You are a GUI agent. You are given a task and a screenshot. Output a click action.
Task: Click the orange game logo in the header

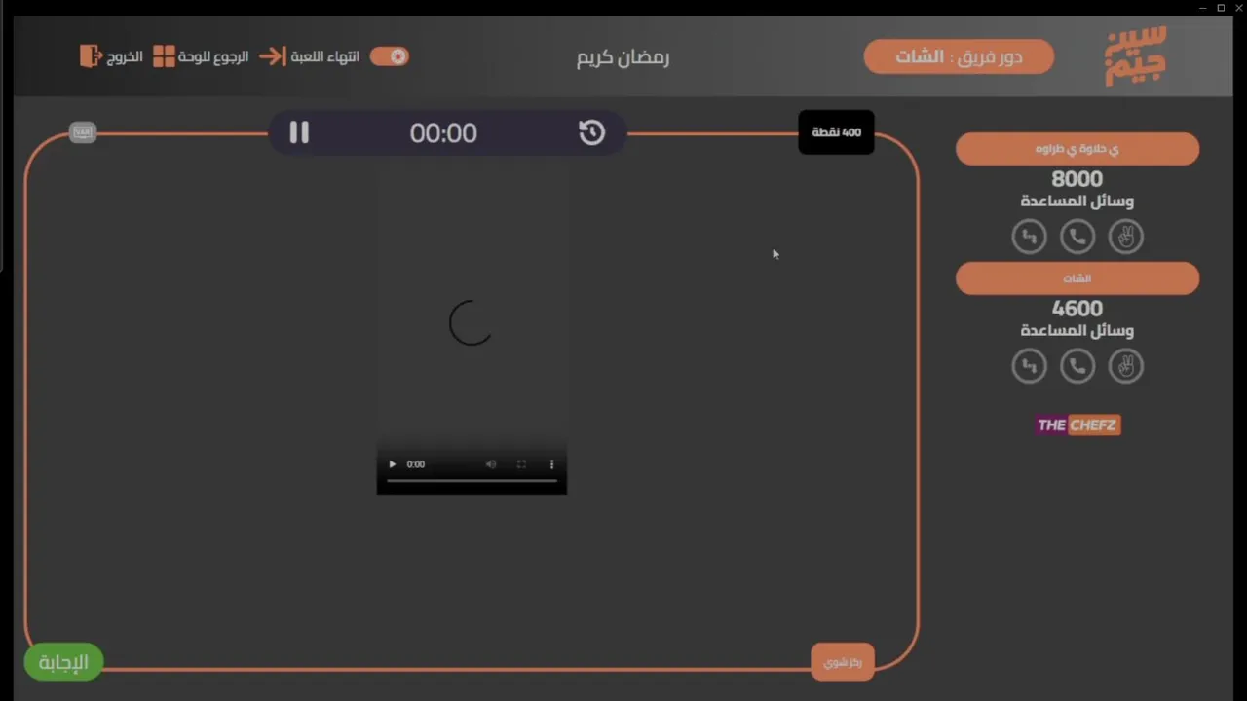pos(1136,56)
